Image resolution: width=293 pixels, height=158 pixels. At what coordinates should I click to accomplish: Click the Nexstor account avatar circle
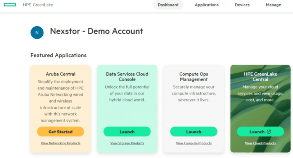pos(37,32)
